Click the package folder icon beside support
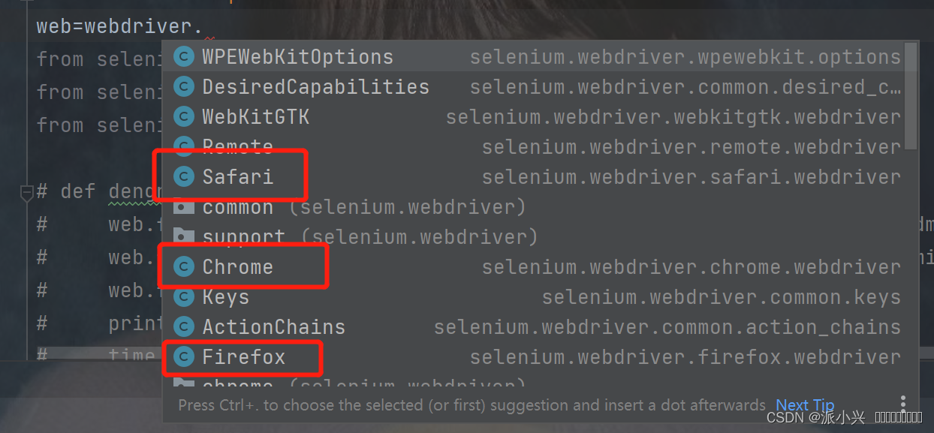 pyautogui.click(x=183, y=237)
